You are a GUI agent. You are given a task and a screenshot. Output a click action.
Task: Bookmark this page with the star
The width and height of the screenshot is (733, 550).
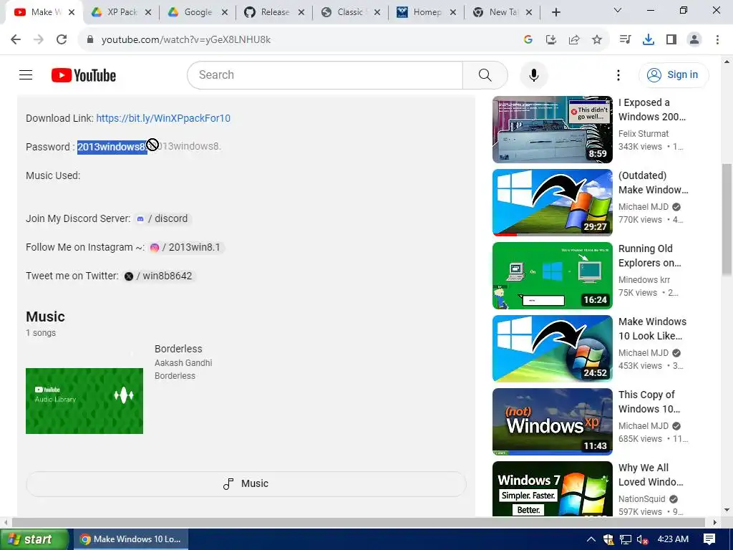tap(597, 40)
